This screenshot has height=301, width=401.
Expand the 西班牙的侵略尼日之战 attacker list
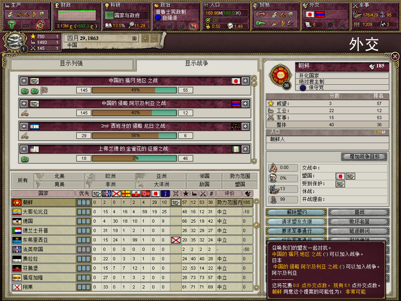[24, 126]
